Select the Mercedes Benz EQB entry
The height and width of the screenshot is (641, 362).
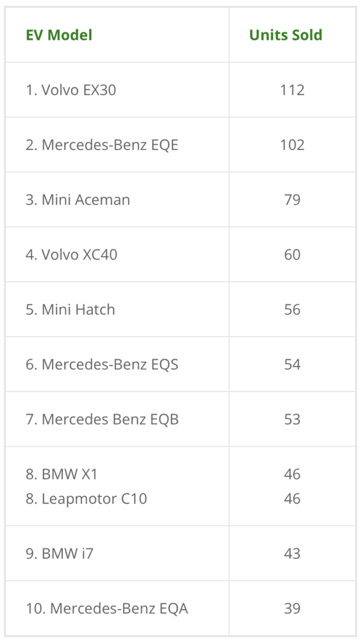click(x=102, y=419)
